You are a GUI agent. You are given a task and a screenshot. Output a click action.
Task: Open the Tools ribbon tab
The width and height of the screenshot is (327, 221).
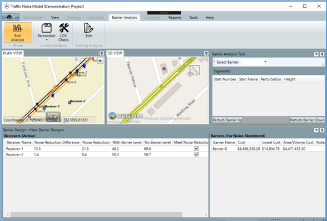[x=194, y=18]
